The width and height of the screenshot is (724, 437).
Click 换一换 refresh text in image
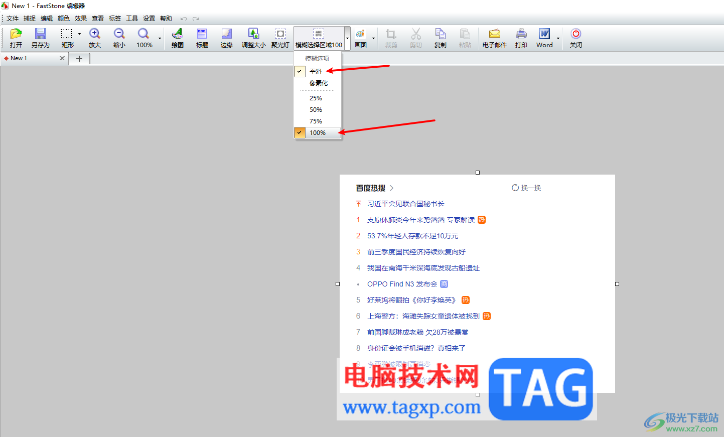(531, 188)
